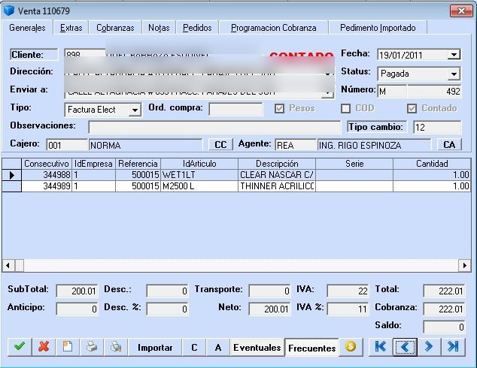Toggle the Contado checkbox
The image size is (477, 368).
point(412,109)
